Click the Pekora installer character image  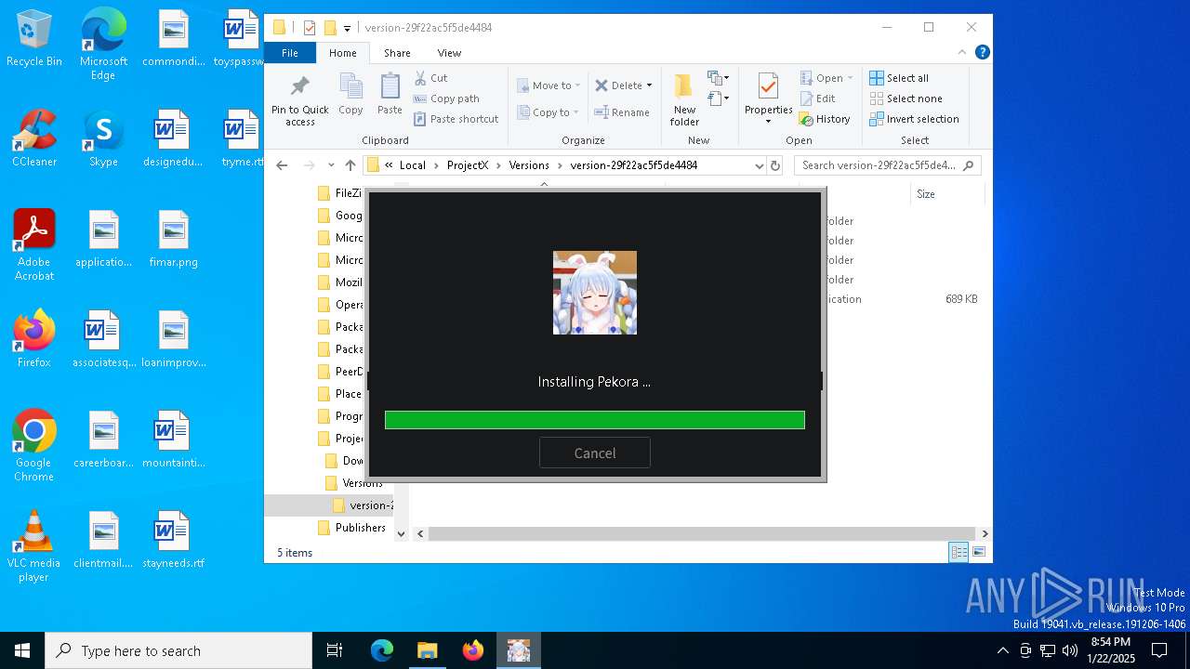tap(595, 293)
